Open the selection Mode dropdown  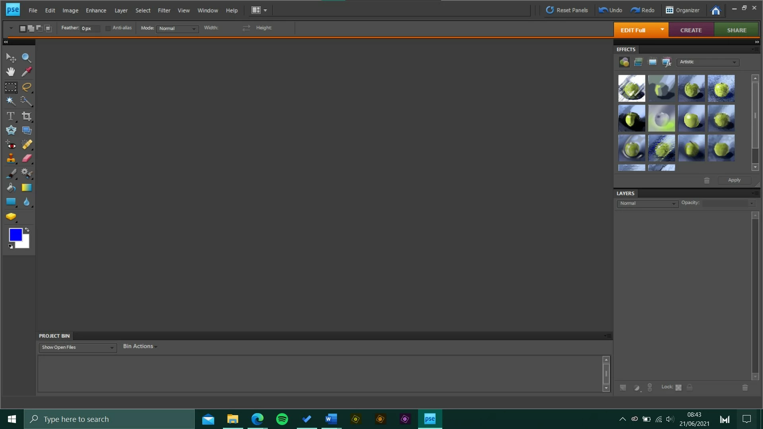tap(177, 29)
